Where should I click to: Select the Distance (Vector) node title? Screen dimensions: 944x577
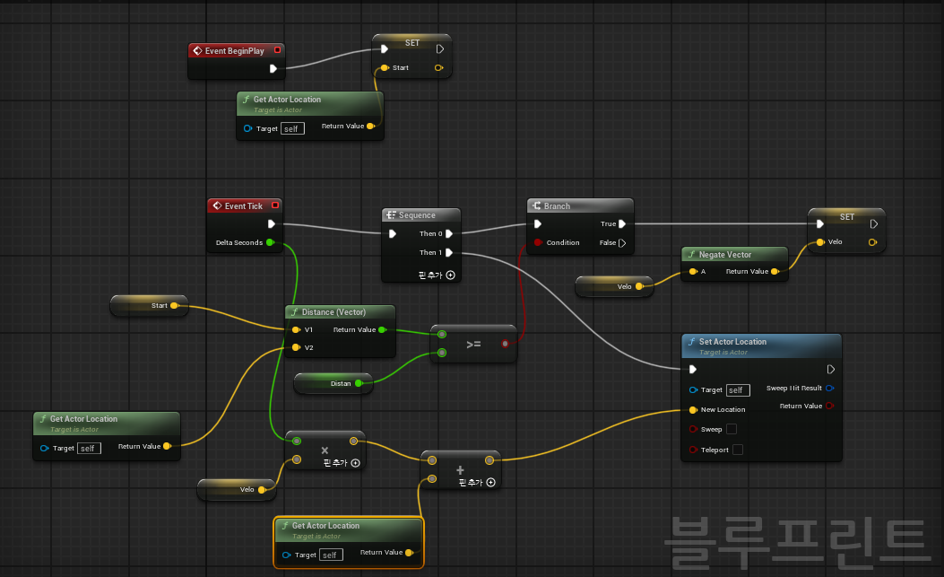click(333, 311)
